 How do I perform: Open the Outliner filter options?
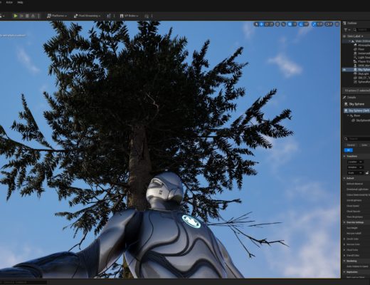click(347, 30)
